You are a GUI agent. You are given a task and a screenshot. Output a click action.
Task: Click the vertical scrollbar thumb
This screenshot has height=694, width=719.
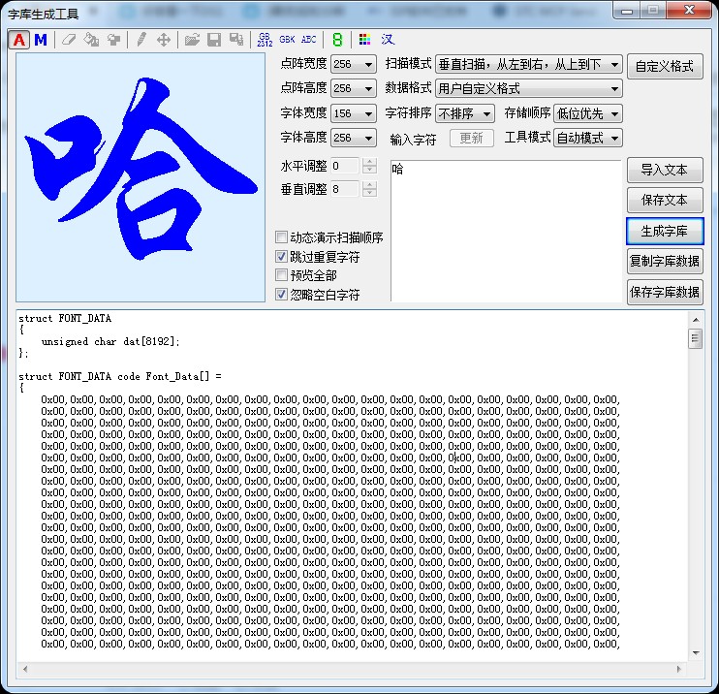(696, 338)
